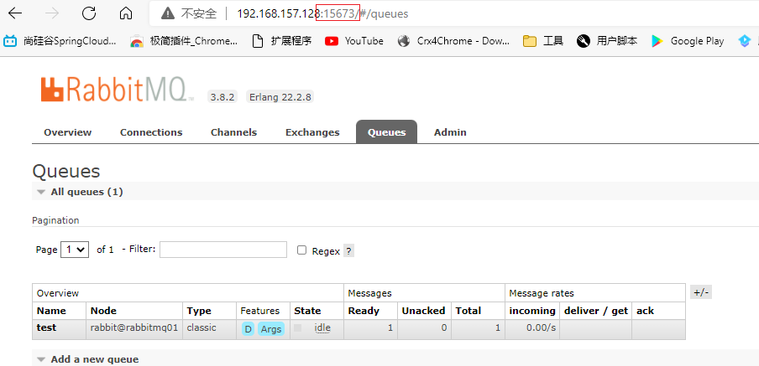This screenshot has width=759, height=366.
Task: Toggle the Regex checkbox
Action: pyautogui.click(x=302, y=250)
